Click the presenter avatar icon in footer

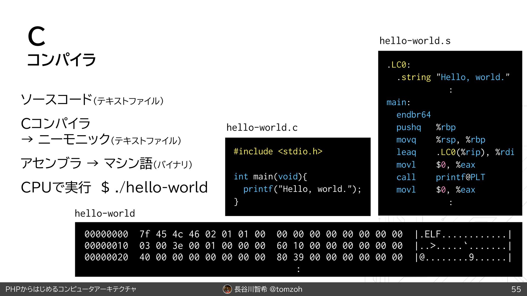(x=227, y=289)
